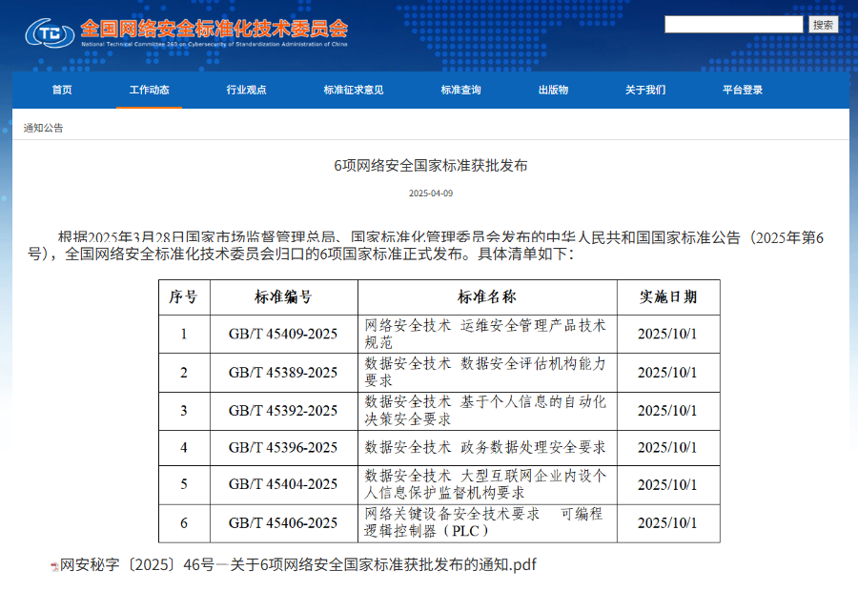Click 平台登录 to log in

pyautogui.click(x=743, y=90)
